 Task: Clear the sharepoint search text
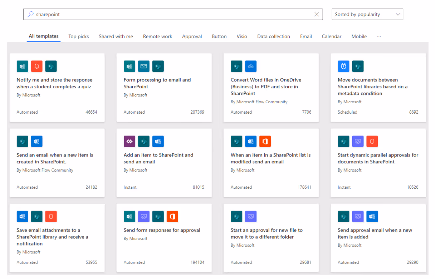tap(317, 14)
